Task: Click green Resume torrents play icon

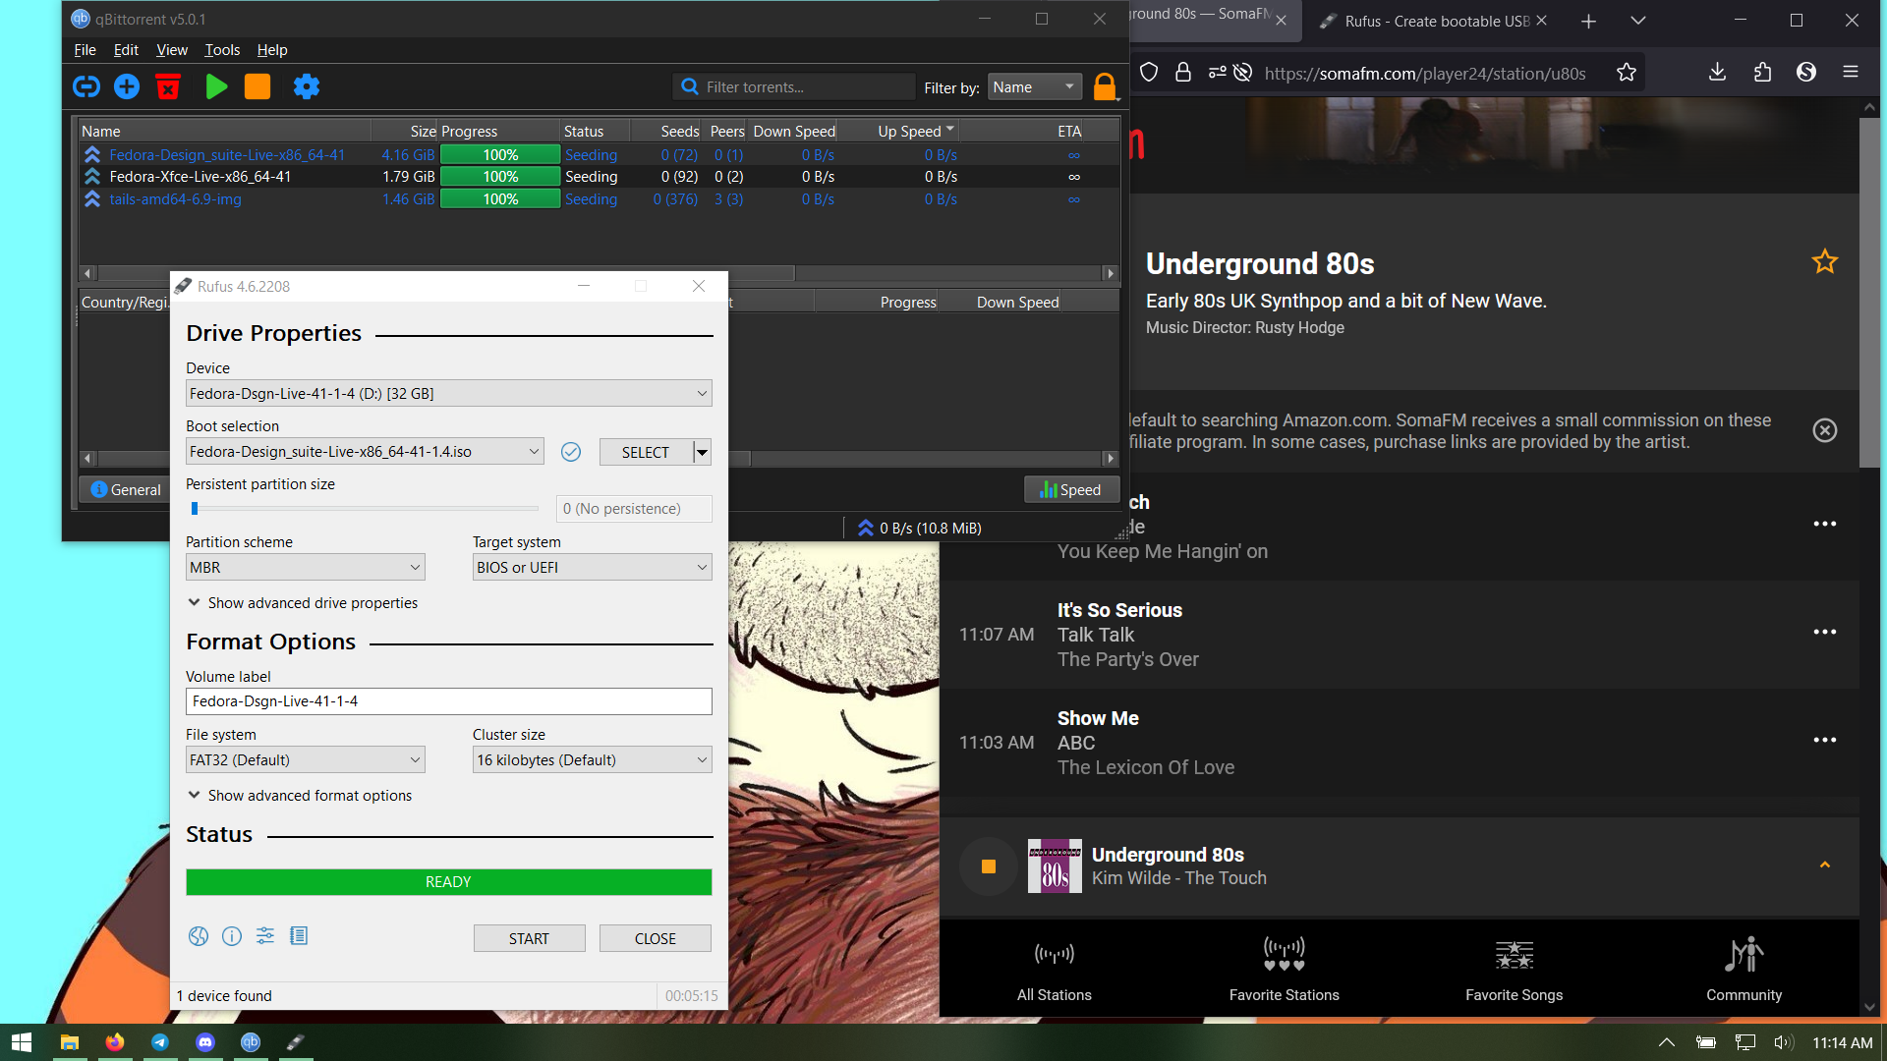Action: click(x=216, y=86)
